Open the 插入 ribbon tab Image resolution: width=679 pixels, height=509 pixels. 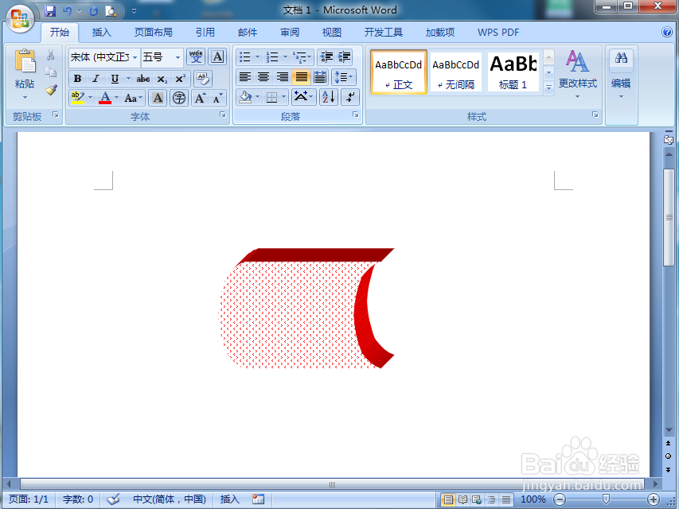101,33
